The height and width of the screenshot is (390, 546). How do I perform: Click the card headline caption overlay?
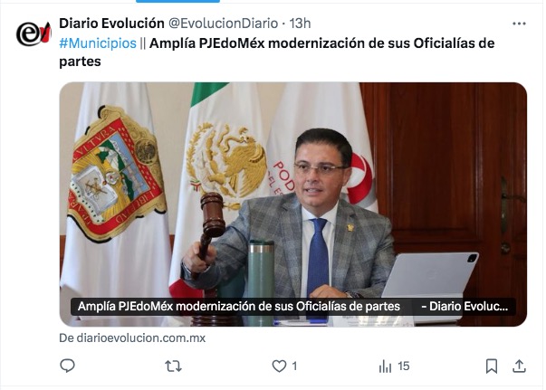pos(239,307)
